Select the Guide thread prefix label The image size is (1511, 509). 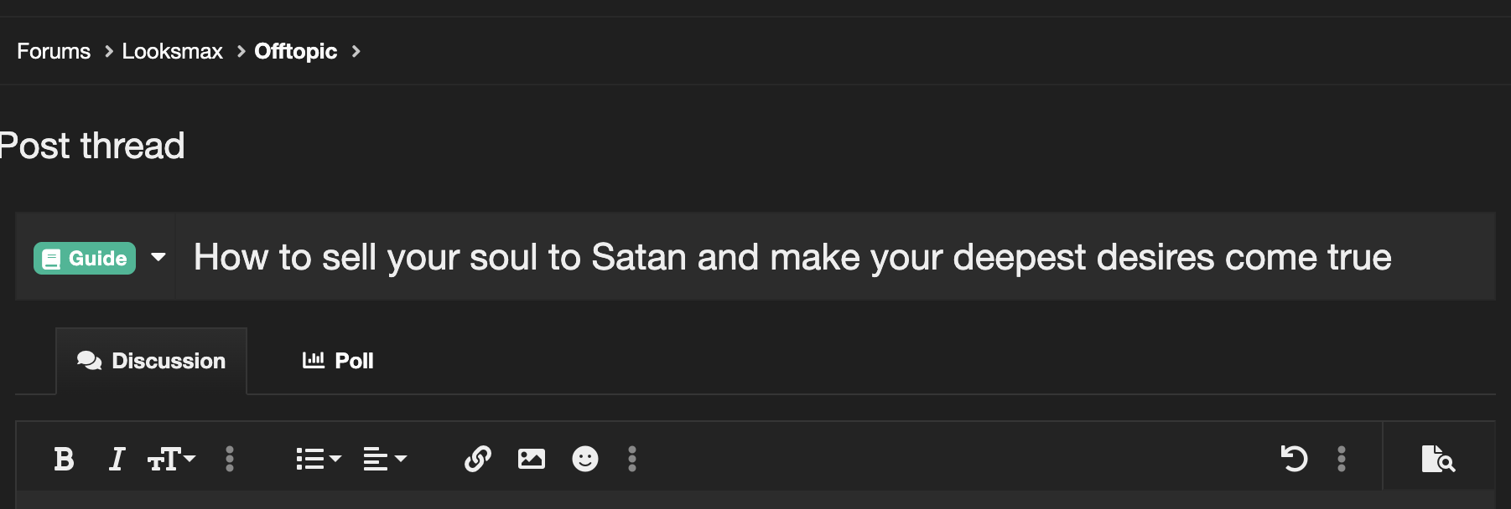(x=85, y=259)
